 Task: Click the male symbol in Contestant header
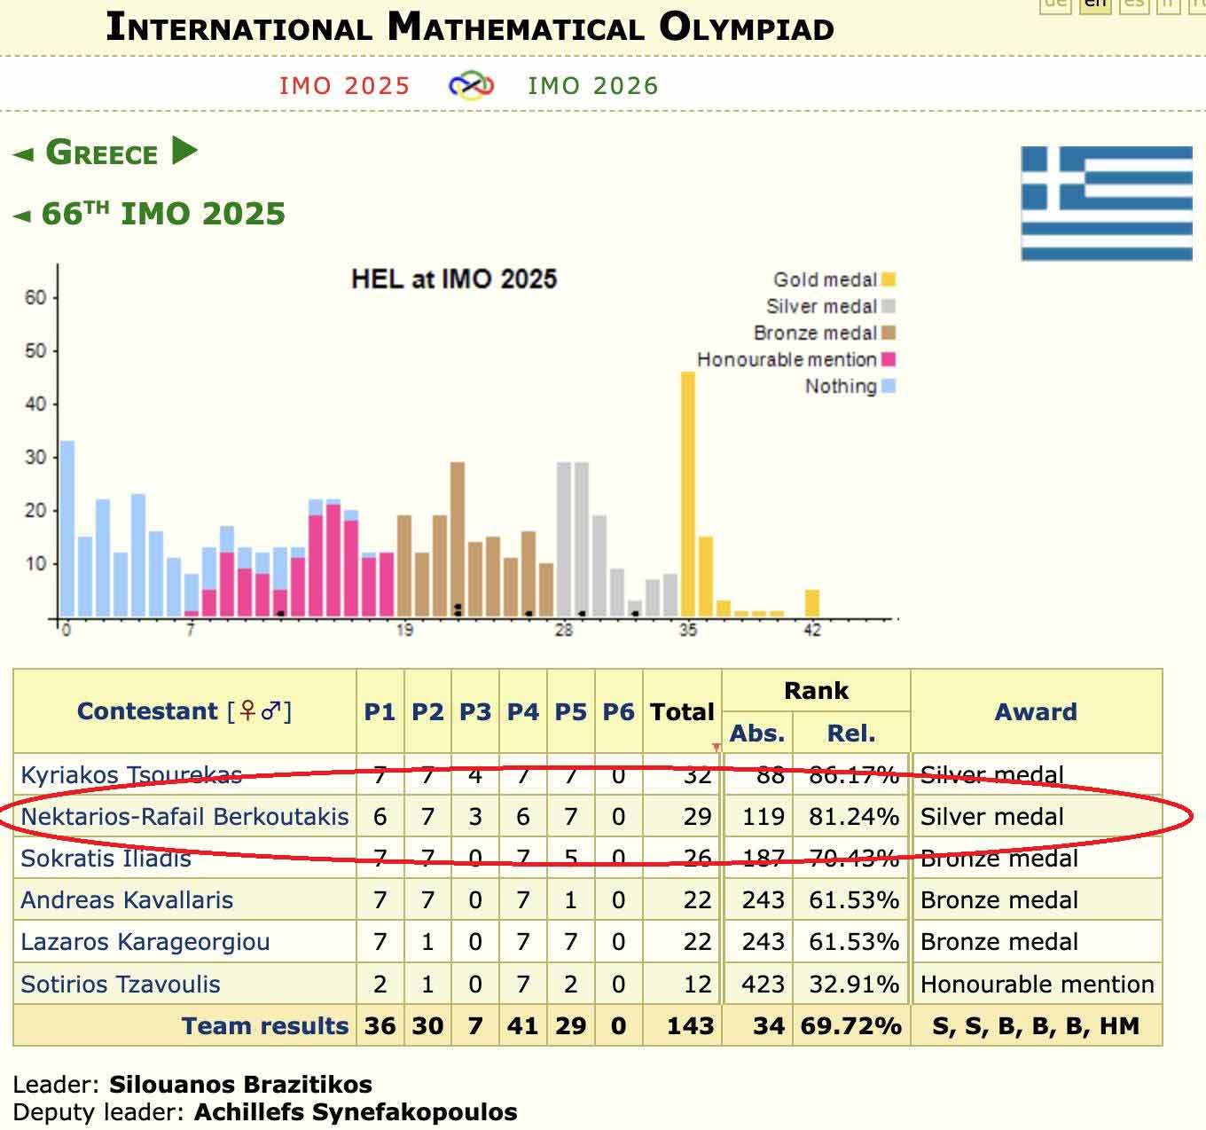(x=270, y=710)
